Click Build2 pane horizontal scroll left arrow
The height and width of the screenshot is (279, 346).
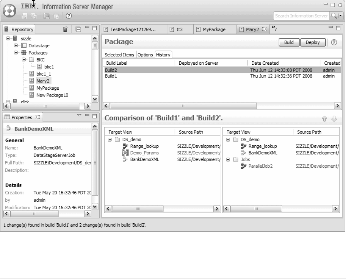coord(227,209)
